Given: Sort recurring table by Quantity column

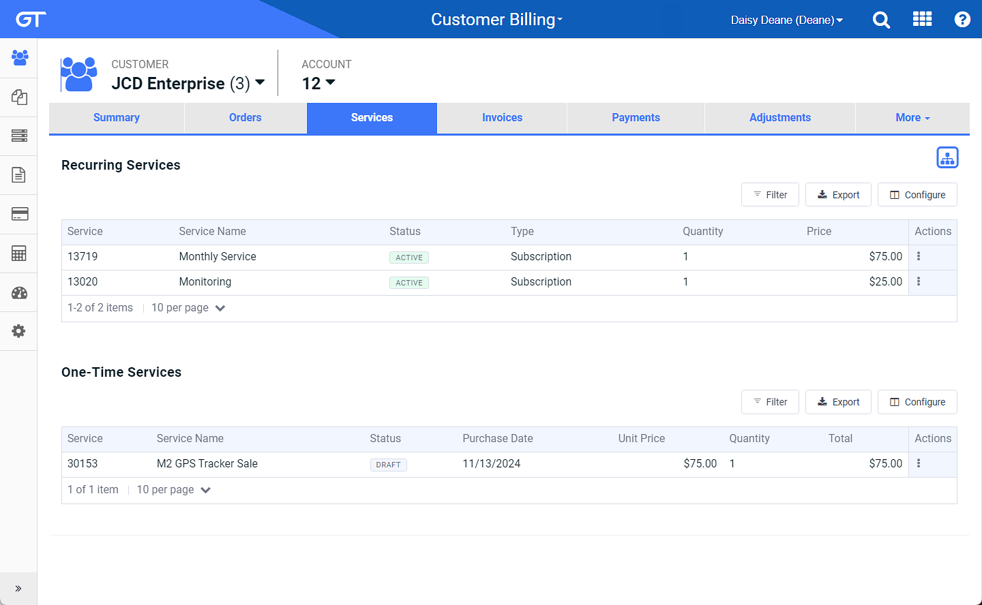Looking at the screenshot, I should (x=702, y=232).
